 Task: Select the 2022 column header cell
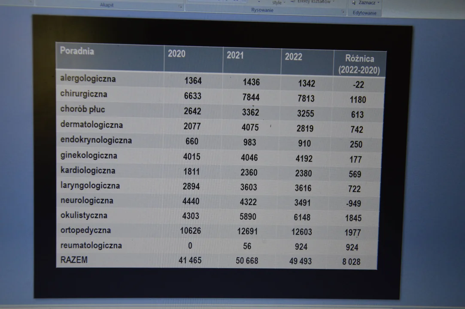[x=307, y=62]
